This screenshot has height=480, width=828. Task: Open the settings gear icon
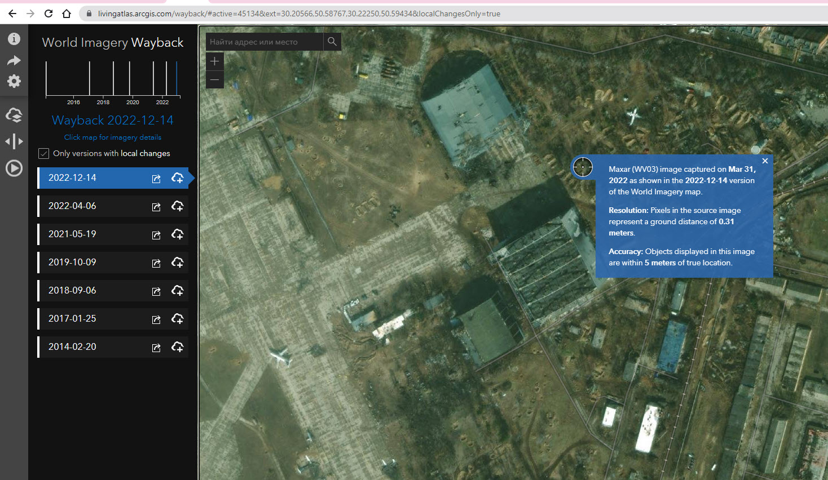pos(14,81)
